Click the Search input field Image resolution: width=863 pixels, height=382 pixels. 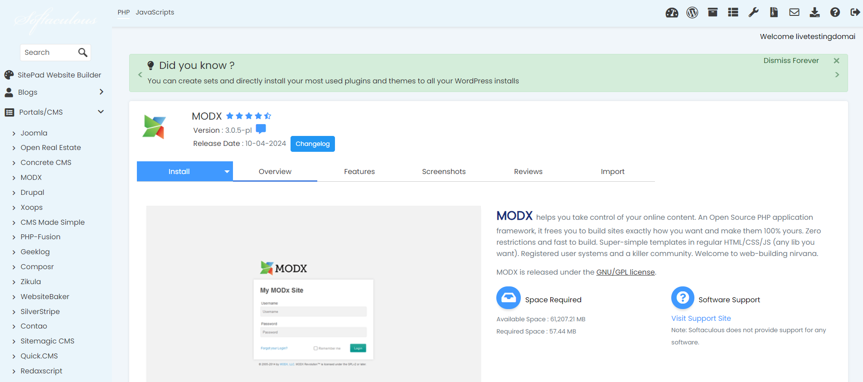[x=49, y=53]
